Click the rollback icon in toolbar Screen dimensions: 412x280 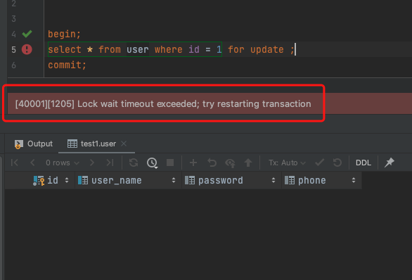pos(337,163)
